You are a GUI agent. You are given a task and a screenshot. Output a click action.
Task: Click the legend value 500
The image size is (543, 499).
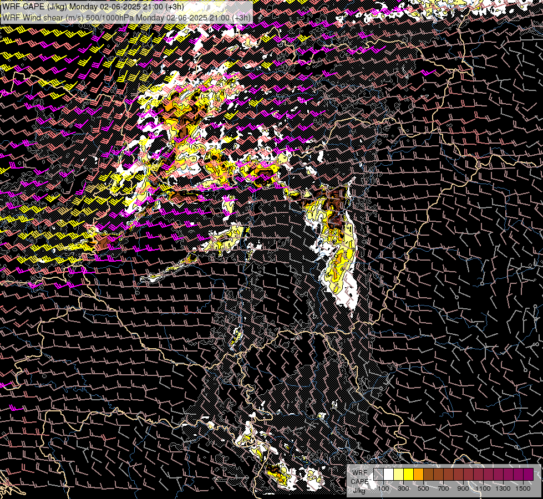click(x=423, y=488)
